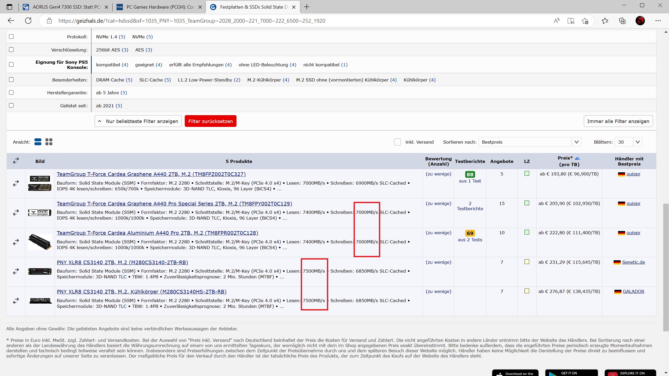Compare the Cardea Graphene A440 2TB product
The height and width of the screenshot is (376, 669).
tap(16, 183)
